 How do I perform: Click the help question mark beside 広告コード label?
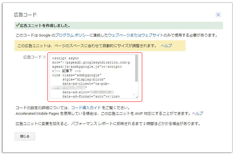(44, 57)
